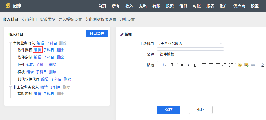Switch to the 支出科目 tab
This screenshot has height=120, width=266.
29,19
